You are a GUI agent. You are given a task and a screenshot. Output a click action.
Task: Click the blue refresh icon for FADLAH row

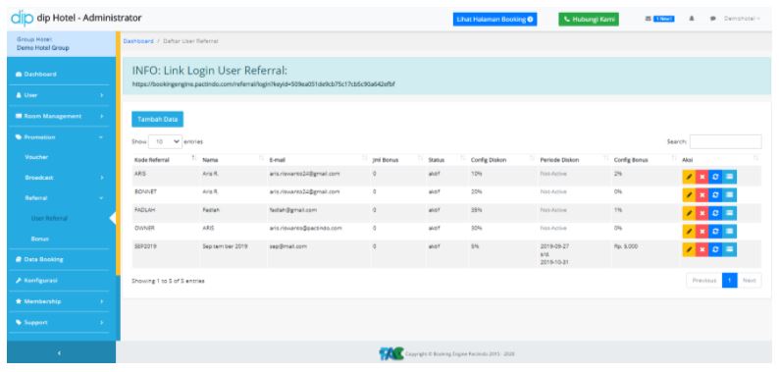tap(714, 213)
